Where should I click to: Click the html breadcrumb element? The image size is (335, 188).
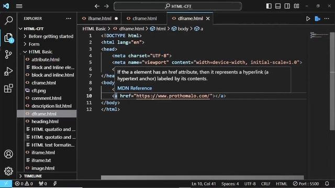tap(161, 29)
